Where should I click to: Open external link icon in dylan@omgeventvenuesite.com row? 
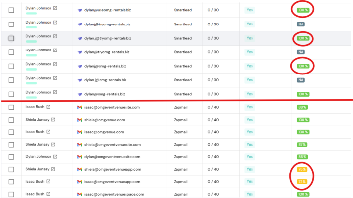click(55, 157)
